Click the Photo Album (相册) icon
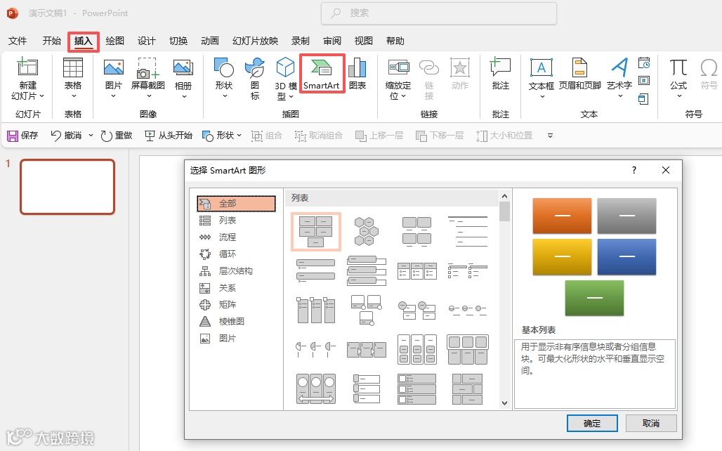 [x=183, y=68]
